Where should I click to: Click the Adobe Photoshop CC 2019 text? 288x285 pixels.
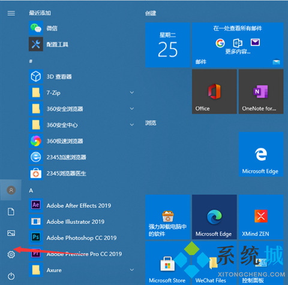(x=82, y=238)
